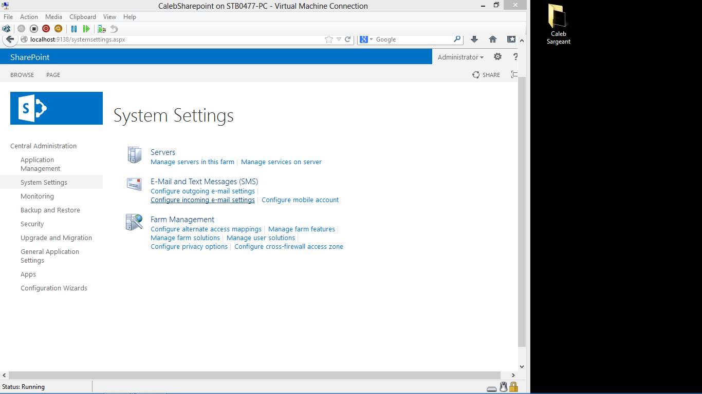Open Configure alternate access mappings
The height and width of the screenshot is (394, 702).
point(206,229)
